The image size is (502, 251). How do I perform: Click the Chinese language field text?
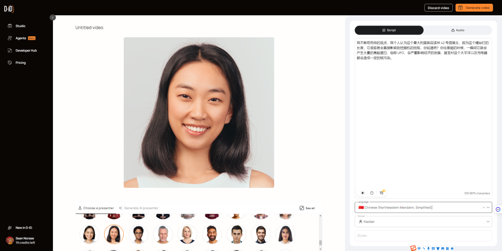(x=398, y=207)
